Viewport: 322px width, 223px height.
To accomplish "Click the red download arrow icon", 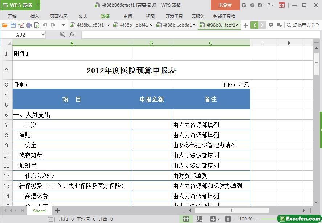I will tap(282, 5).
